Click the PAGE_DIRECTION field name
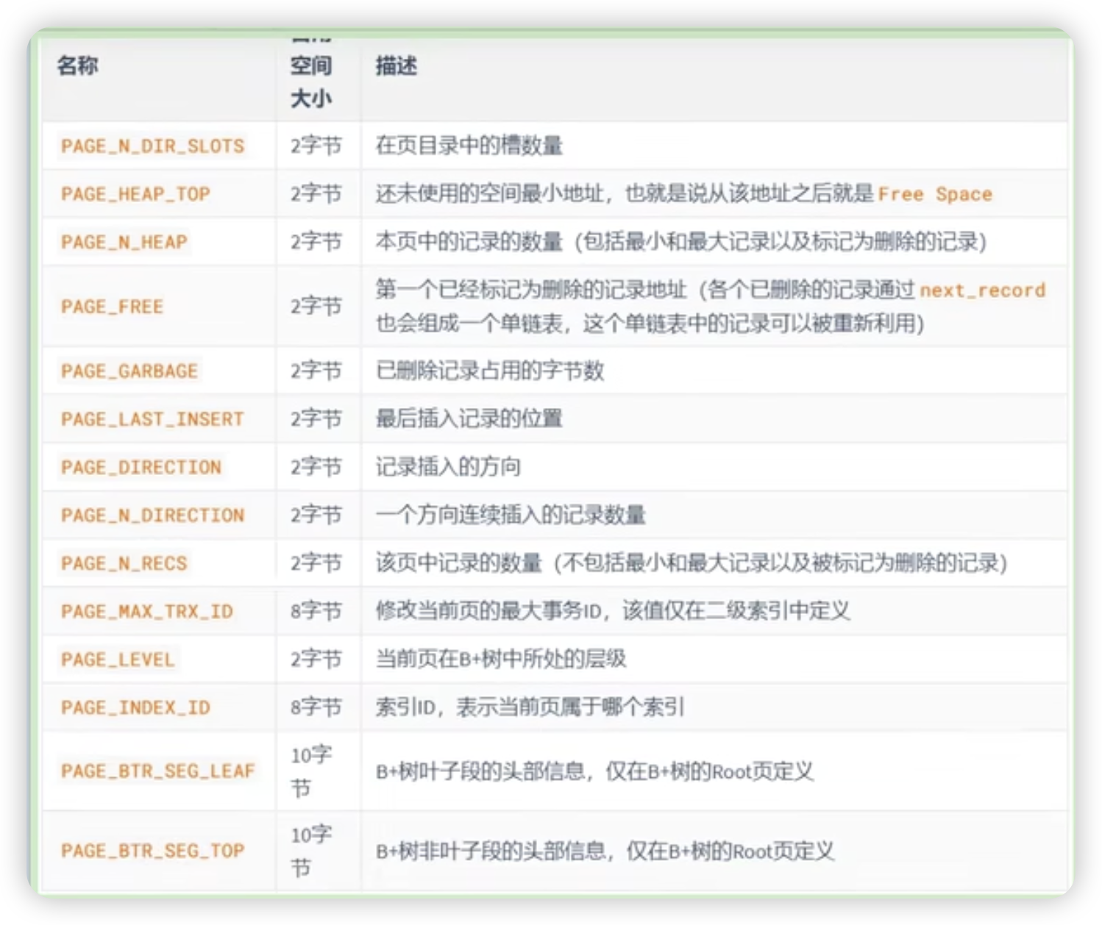Screen dimensions: 1102x925 [141, 467]
